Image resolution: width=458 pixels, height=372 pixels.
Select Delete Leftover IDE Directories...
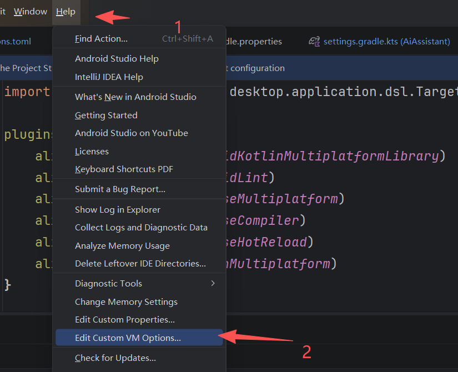point(139,264)
